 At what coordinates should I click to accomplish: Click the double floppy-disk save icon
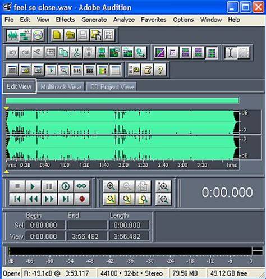click(96, 35)
